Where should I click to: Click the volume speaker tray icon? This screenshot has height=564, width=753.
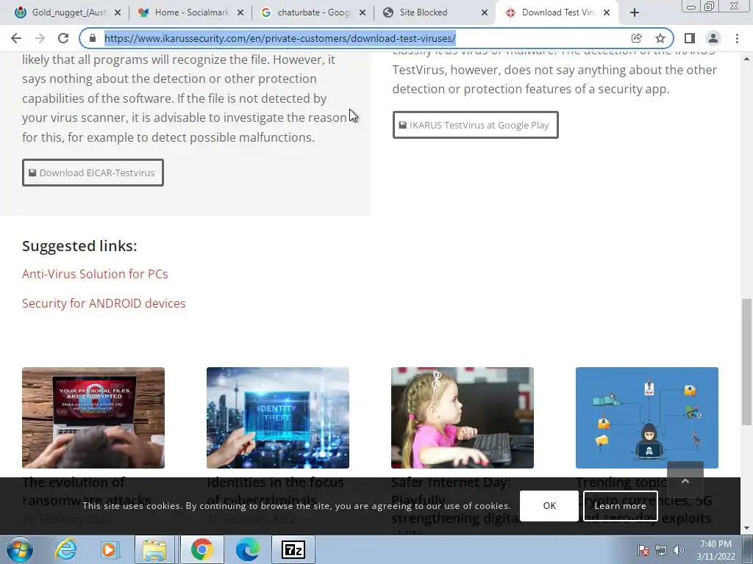tap(678, 550)
